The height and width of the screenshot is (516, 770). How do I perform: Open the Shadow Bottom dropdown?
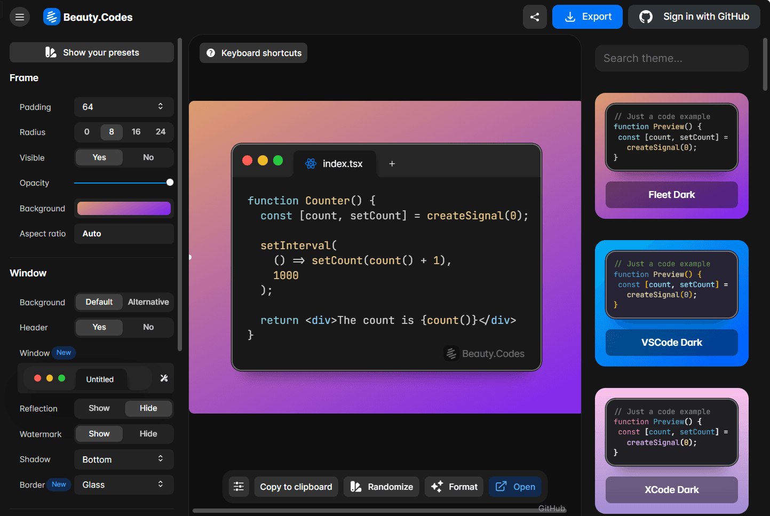click(124, 459)
